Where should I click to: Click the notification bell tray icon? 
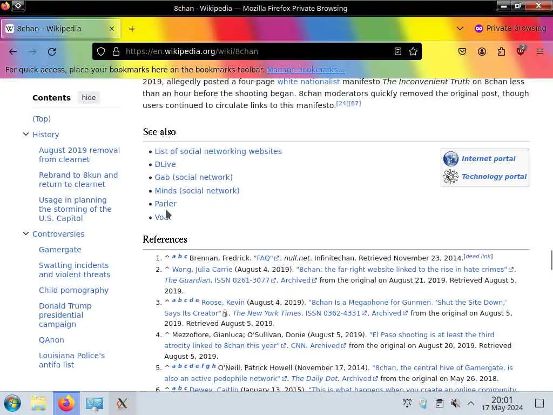click(x=407, y=403)
